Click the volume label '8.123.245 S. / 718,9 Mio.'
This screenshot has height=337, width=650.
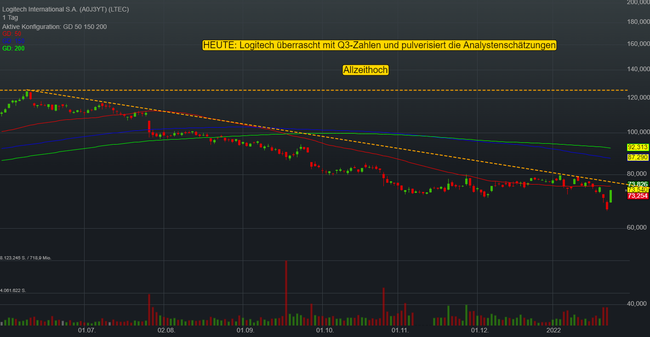tap(26, 258)
